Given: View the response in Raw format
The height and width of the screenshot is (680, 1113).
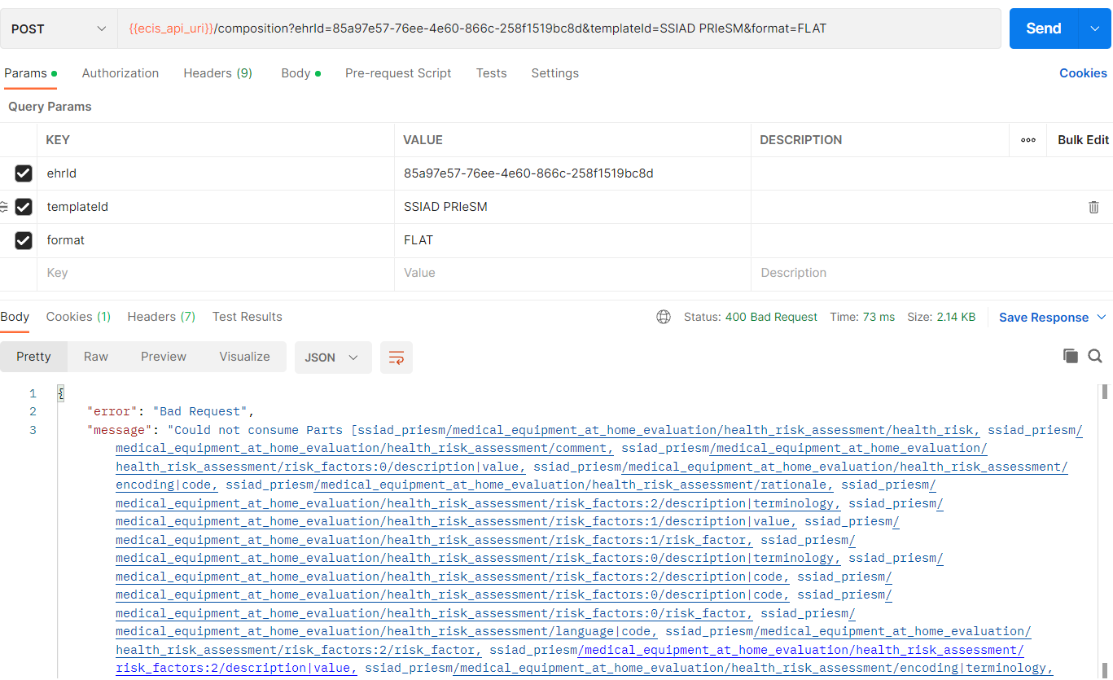Looking at the screenshot, I should click(x=95, y=356).
